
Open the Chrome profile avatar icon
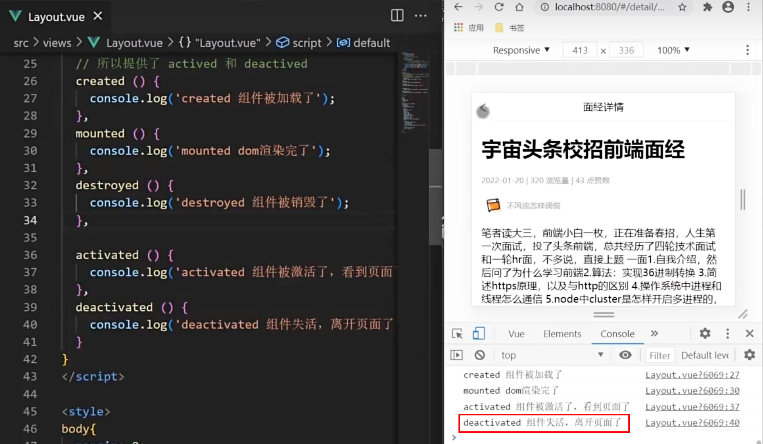click(x=728, y=7)
